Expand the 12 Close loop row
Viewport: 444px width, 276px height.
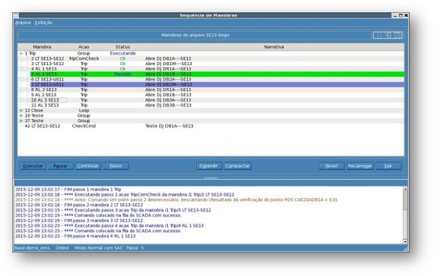[x=21, y=111]
